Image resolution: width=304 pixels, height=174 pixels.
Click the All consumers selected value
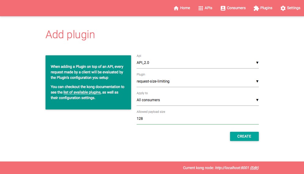click(x=148, y=100)
